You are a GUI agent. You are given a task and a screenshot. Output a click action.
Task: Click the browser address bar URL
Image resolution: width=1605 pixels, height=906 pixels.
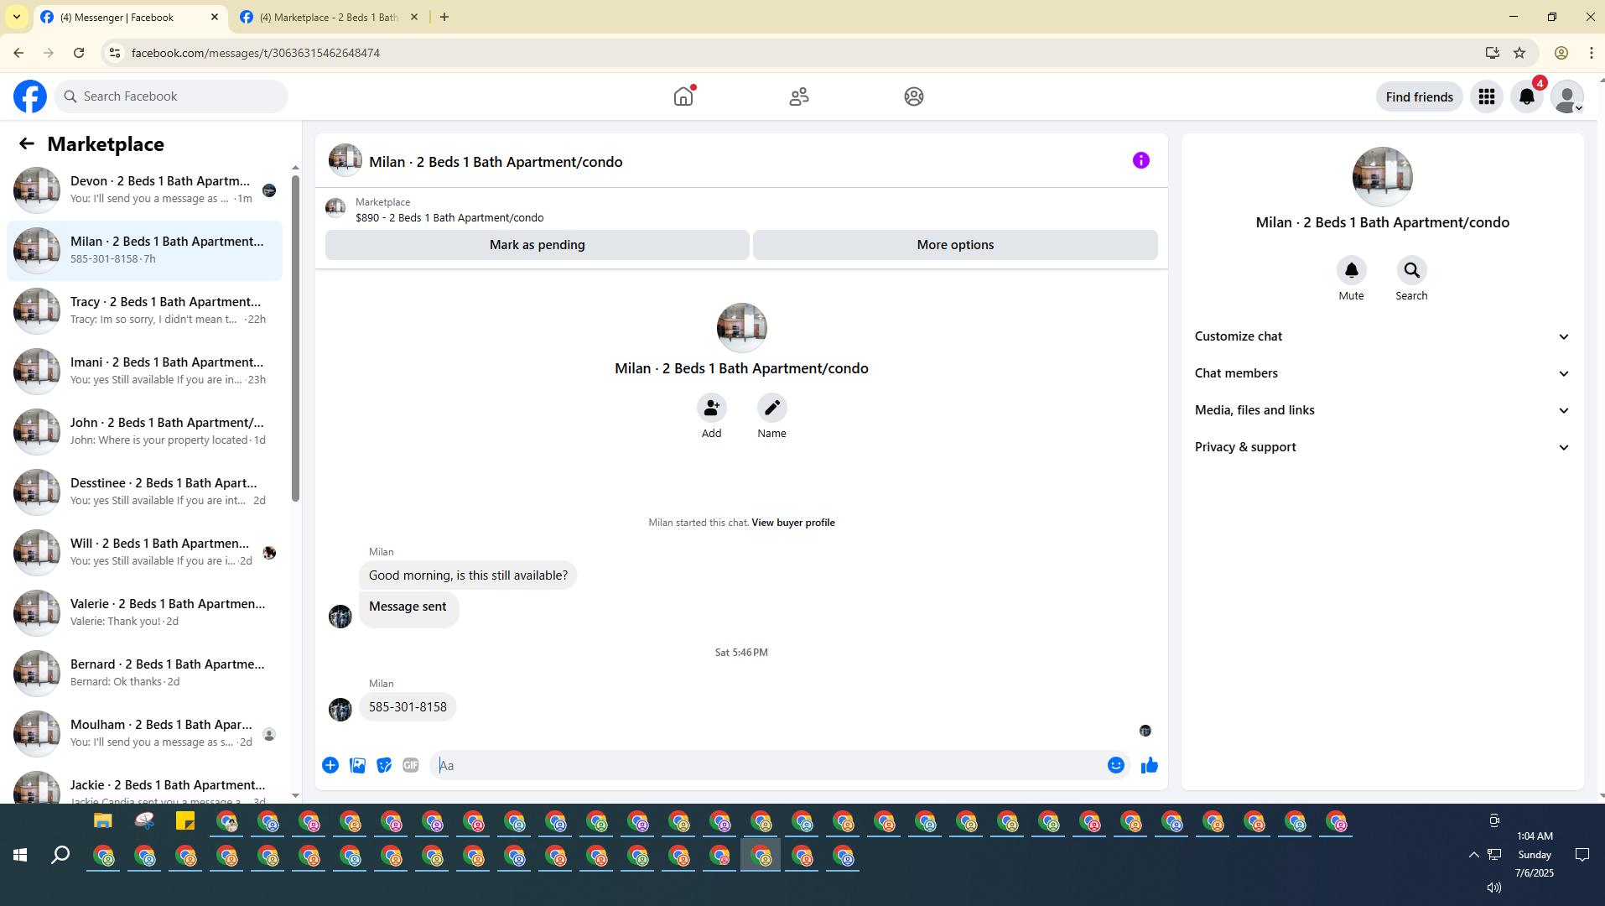click(x=256, y=53)
